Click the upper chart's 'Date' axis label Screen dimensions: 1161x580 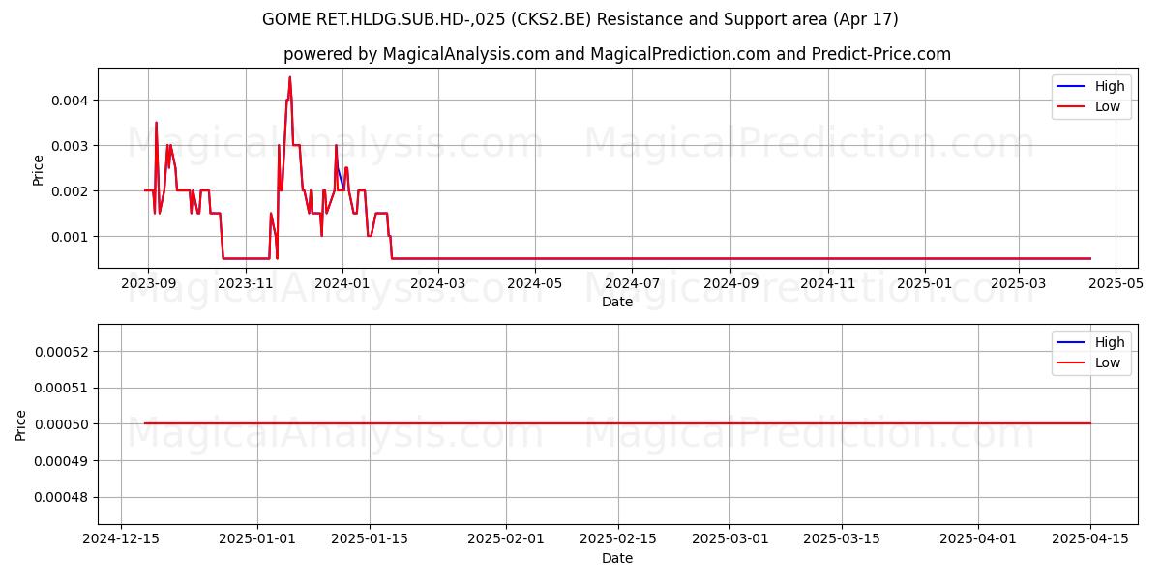(617, 303)
